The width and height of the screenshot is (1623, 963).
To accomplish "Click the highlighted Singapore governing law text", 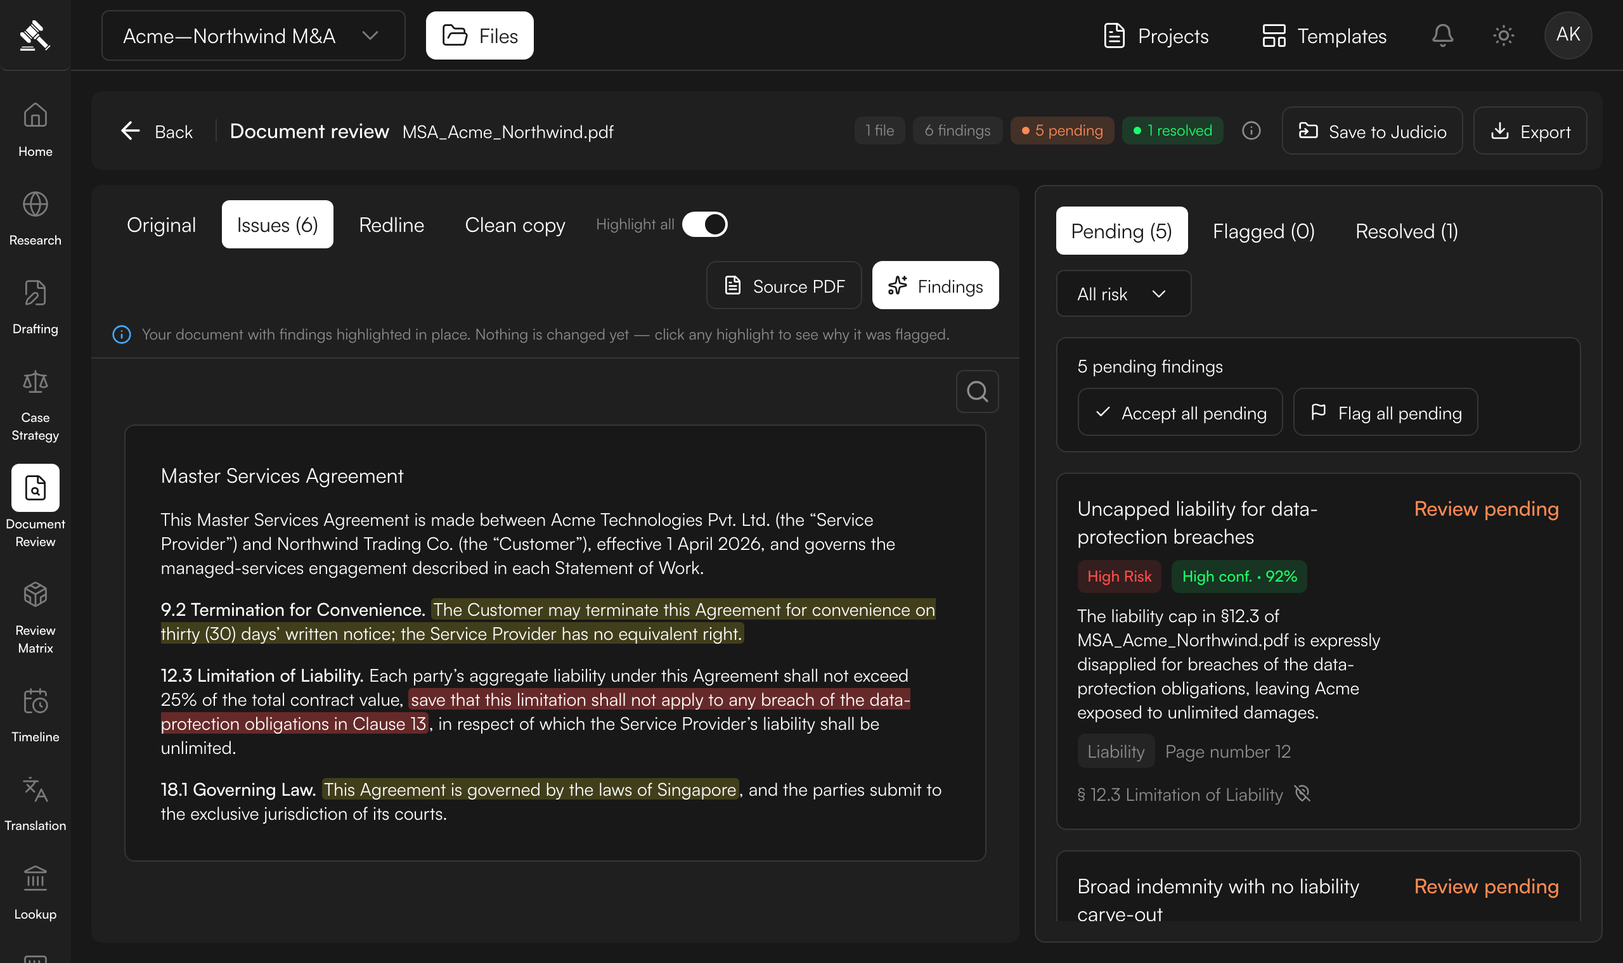I will pos(531,789).
